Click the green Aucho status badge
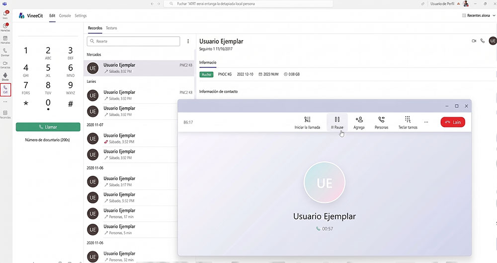Image resolution: width=497 pixels, height=263 pixels. (206, 74)
